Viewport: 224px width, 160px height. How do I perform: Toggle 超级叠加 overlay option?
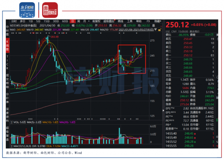(x=109, y=21)
